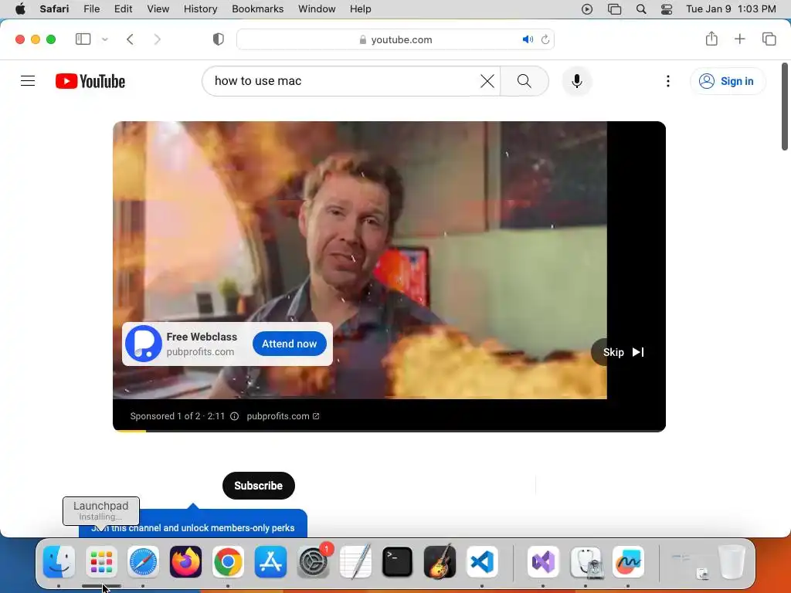Go to the YouTube home logo
Screen dimensions: 791x593
click(90, 81)
